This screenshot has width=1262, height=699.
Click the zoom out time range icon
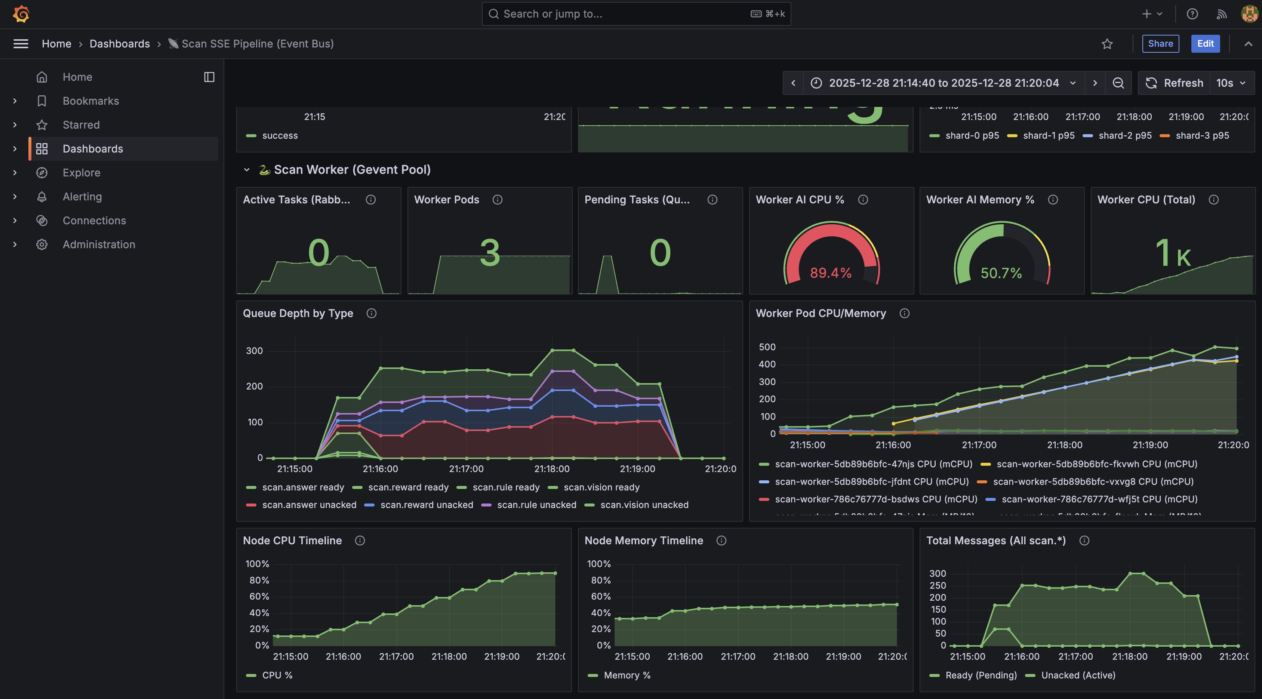(x=1118, y=83)
